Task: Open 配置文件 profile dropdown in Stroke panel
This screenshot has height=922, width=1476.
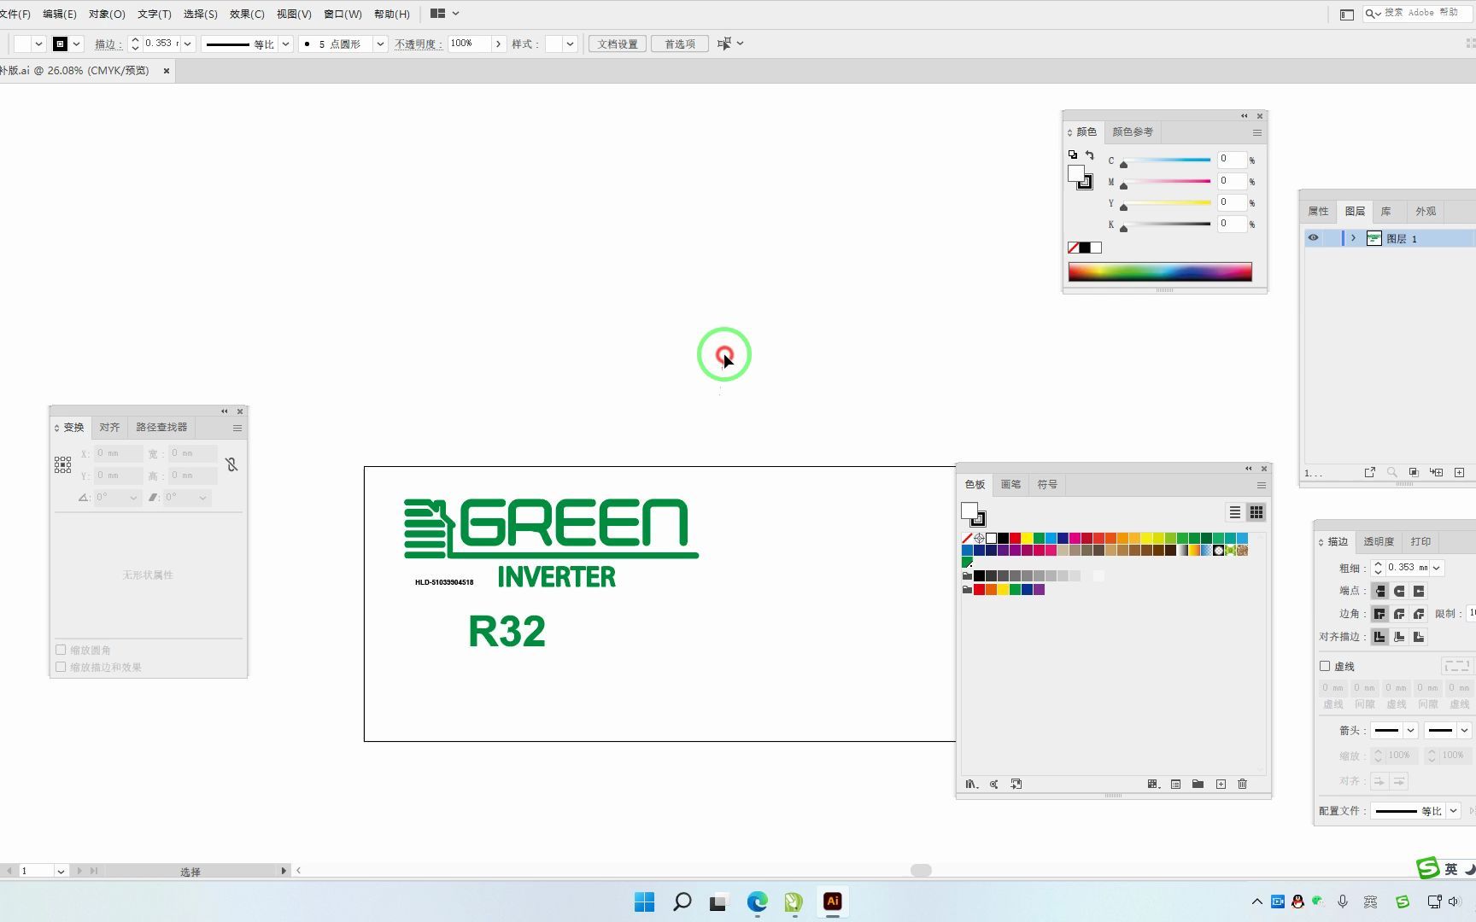Action: pyautogui.click(x=1453, y=811)
